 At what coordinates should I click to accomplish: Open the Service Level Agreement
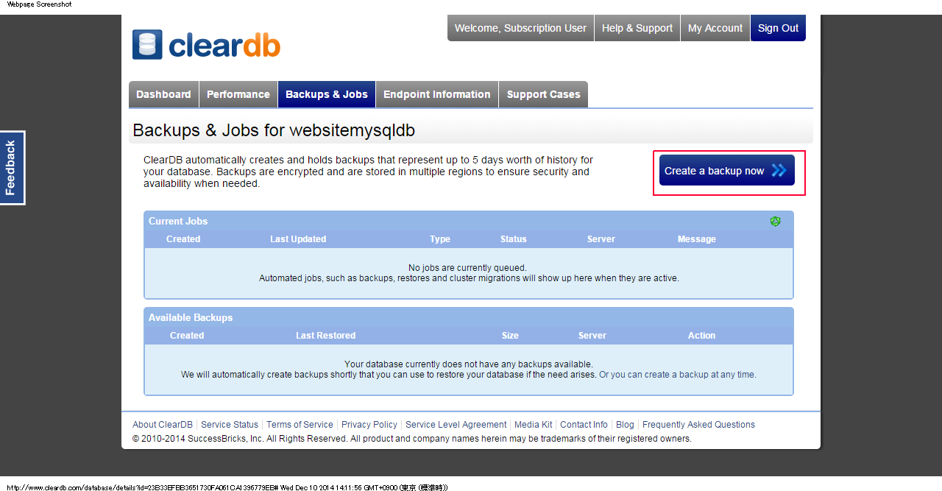pyautogui.click(x=456, y=424)
